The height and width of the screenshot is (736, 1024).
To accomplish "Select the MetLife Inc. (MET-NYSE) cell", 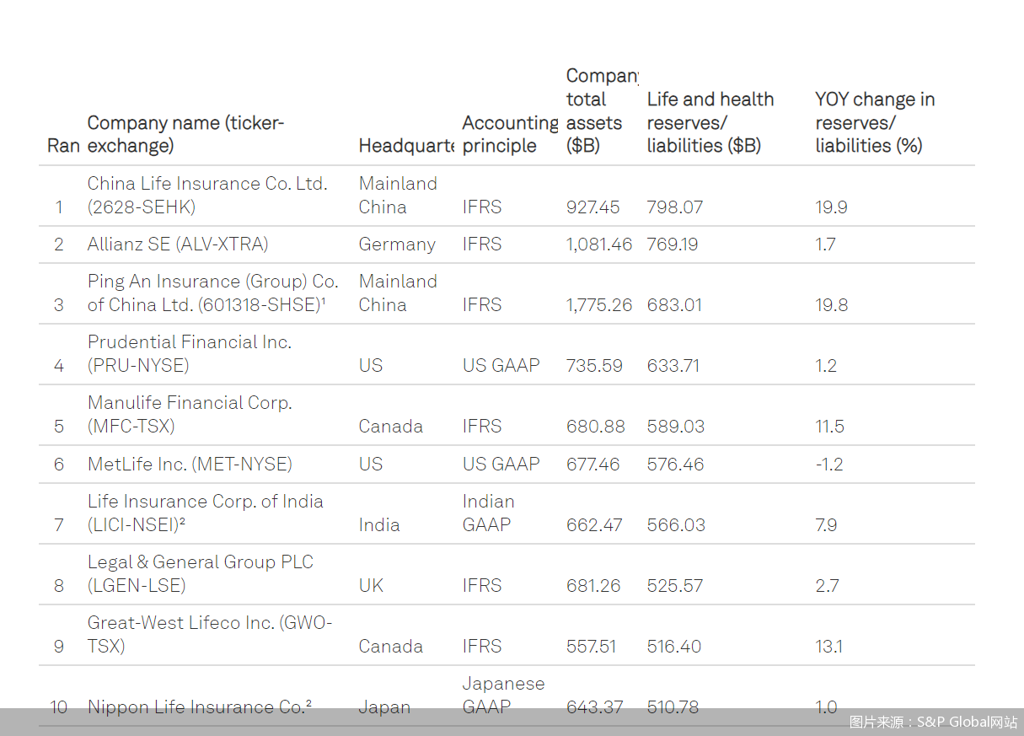I will [190, 464].
